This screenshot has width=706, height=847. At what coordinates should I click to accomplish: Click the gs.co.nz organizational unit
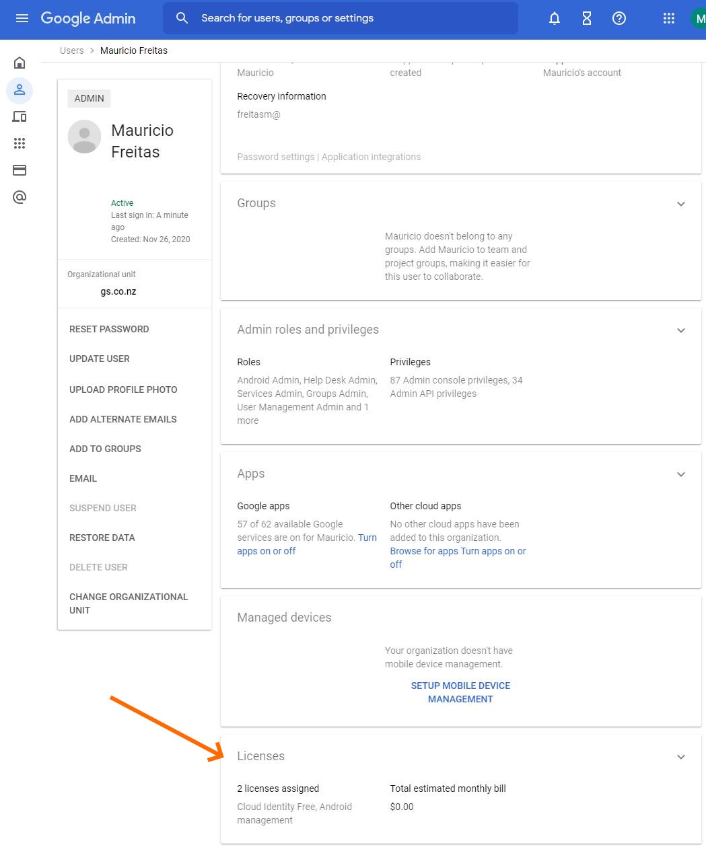click(118, 291)
